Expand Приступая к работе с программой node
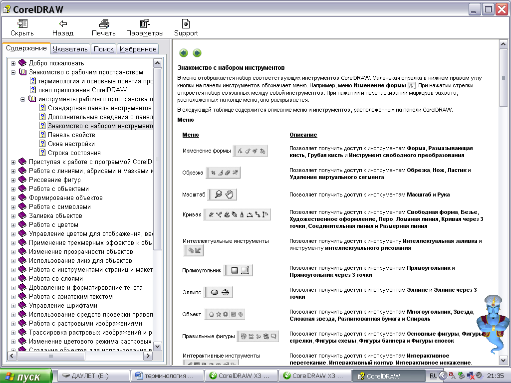Viewport: 511px width, 383px height. (x=13, y=162)
